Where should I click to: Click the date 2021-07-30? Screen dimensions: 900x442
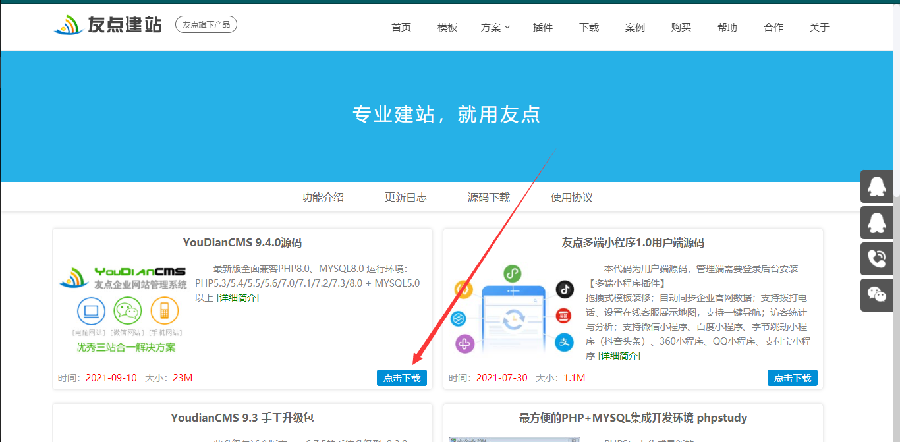(x=502, y=378)
